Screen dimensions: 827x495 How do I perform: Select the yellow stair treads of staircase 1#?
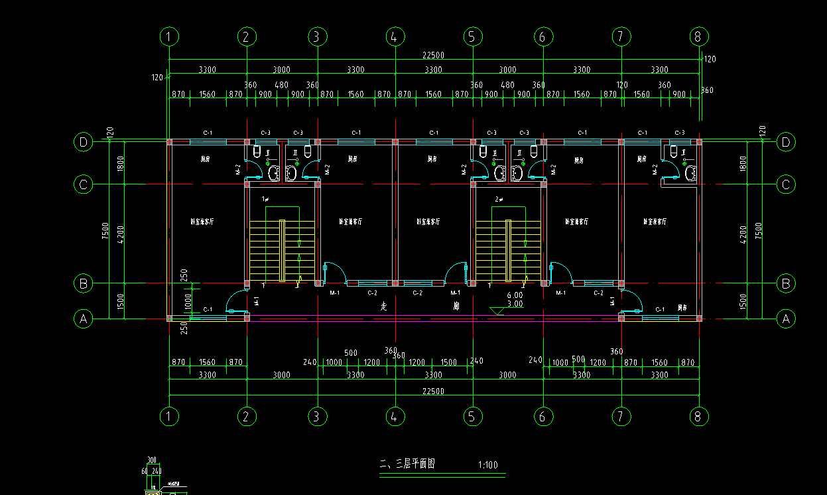[282, 250]
